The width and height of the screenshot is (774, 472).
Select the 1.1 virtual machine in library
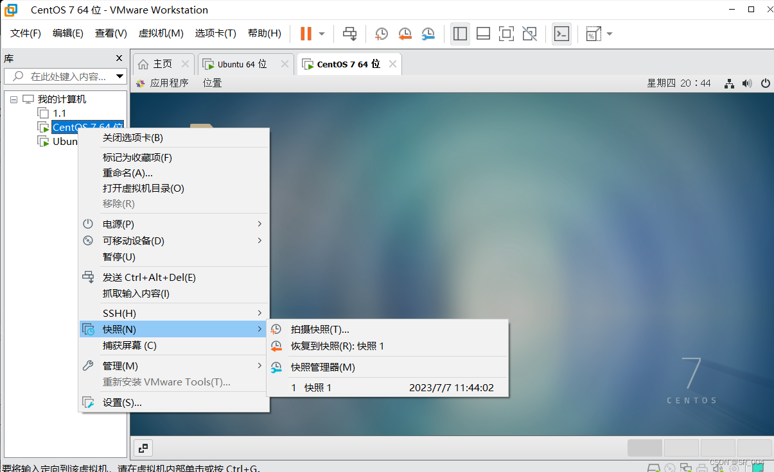[x=59, y=114]
